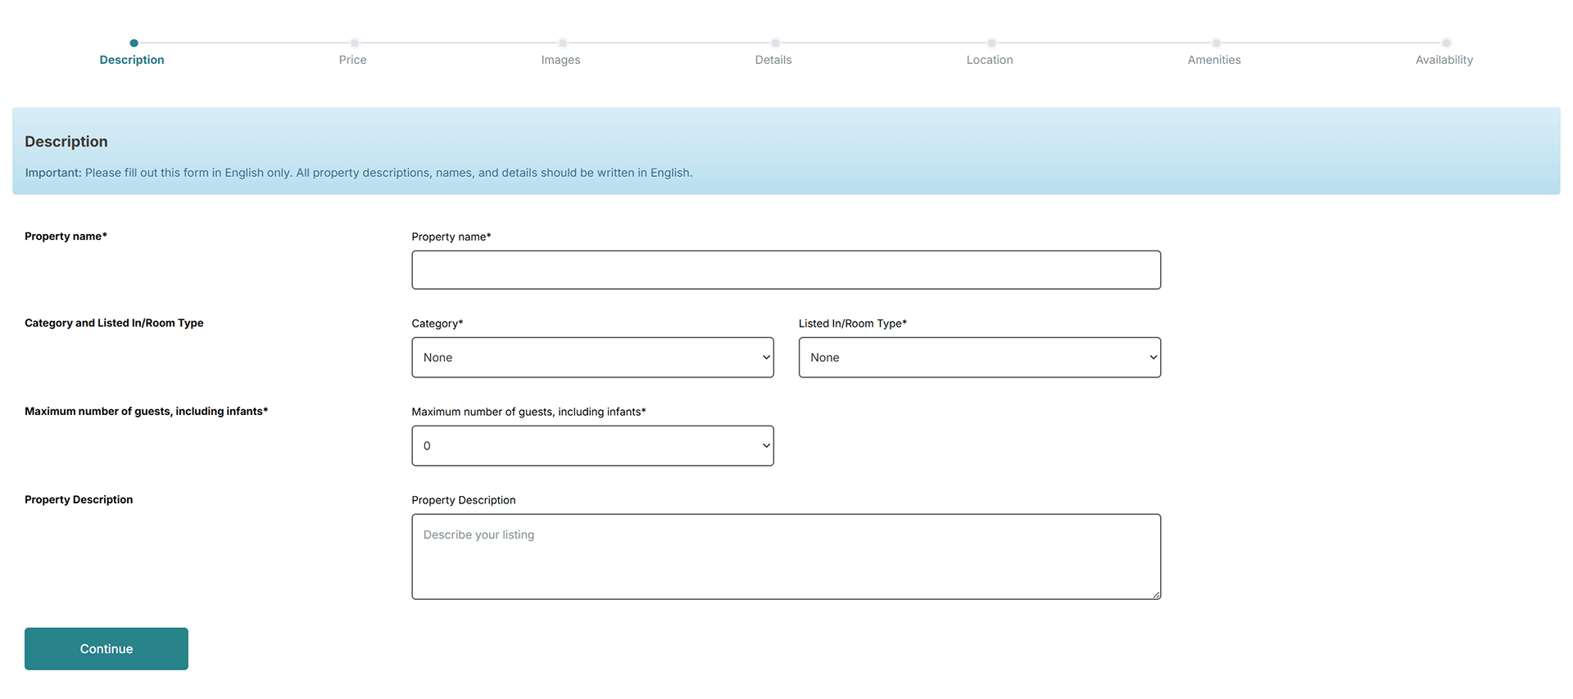
Task: Click the Amenities step dot
Action: pos(1216,43)
